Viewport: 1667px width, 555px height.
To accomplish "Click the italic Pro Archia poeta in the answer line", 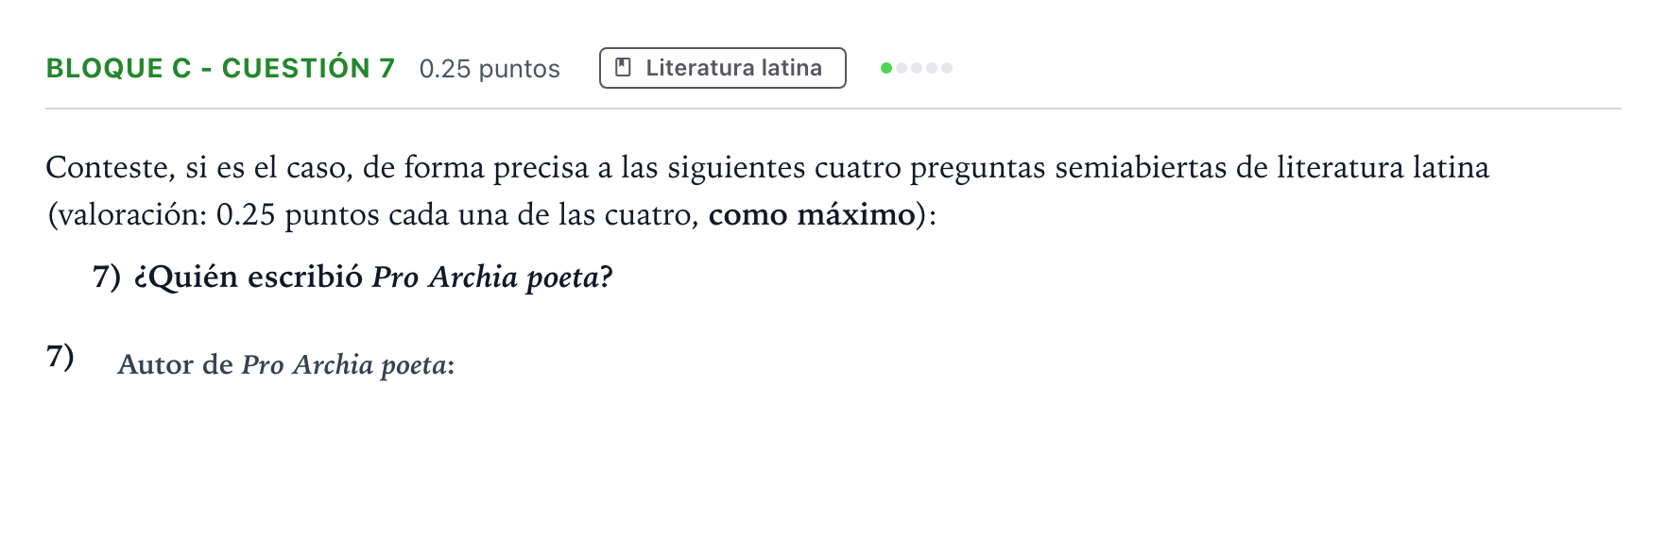I will (344, 365).
